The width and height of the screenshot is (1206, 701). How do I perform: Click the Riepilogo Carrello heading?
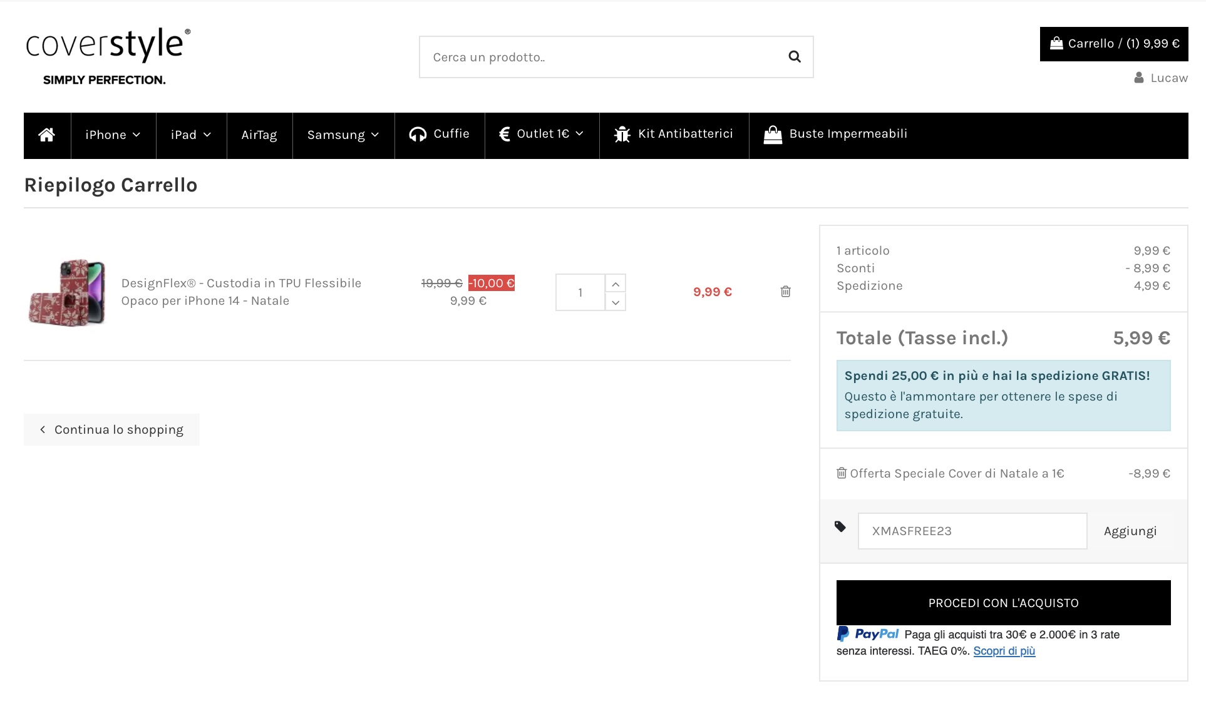111,185
